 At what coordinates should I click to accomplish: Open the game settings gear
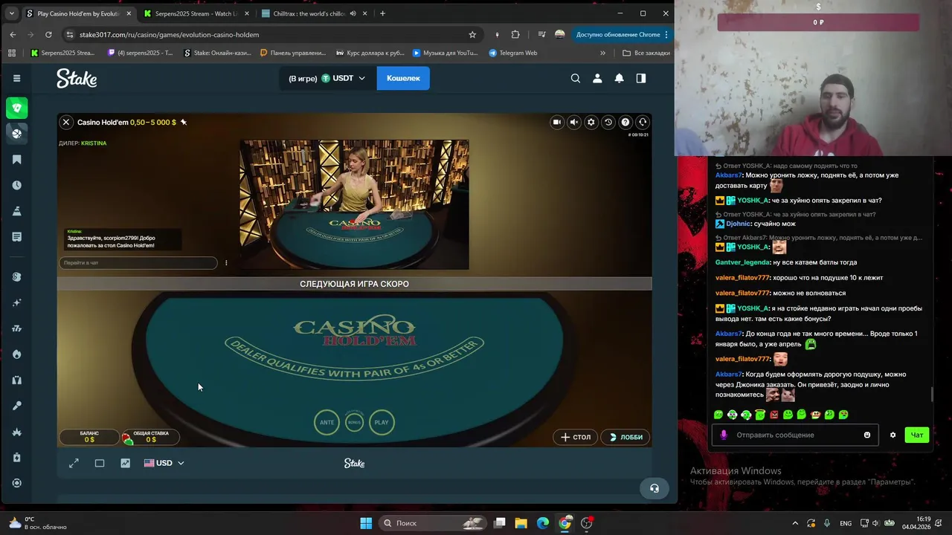[591, 122]
